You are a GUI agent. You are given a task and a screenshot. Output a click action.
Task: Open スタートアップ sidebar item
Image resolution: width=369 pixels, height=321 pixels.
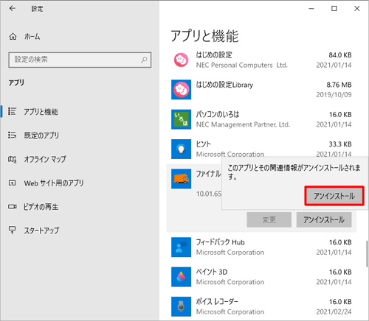point(80,230)
